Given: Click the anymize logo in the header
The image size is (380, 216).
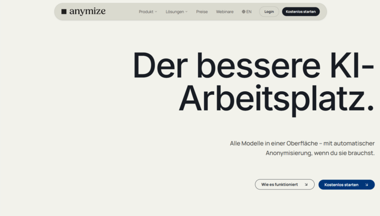Looking at the screenshot, I should click(83, 11).
